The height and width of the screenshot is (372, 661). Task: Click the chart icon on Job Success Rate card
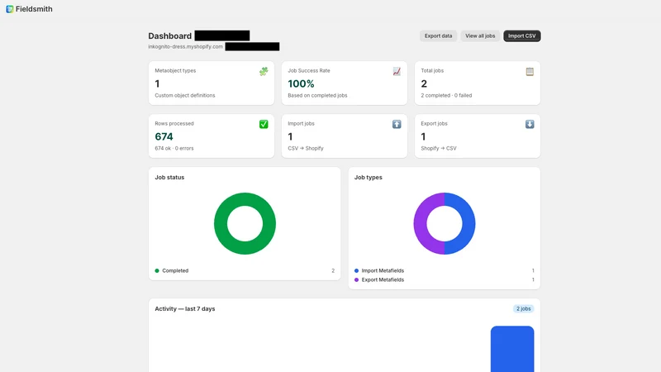[397, 71]
